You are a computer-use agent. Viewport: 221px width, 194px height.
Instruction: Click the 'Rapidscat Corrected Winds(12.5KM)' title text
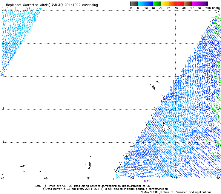[34, 5]
